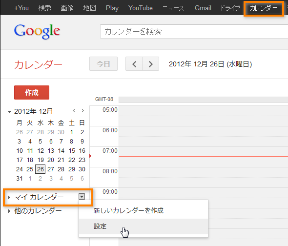Image resolution: width=288 pixels, height=246 pixels.
Task: Select December 25 in mini calendar
Action: tap(30, 169)
